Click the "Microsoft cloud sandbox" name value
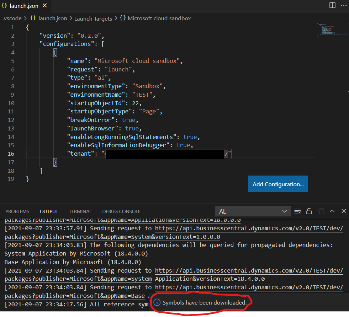This screenshot has height=317, width=349. [137, 61]
